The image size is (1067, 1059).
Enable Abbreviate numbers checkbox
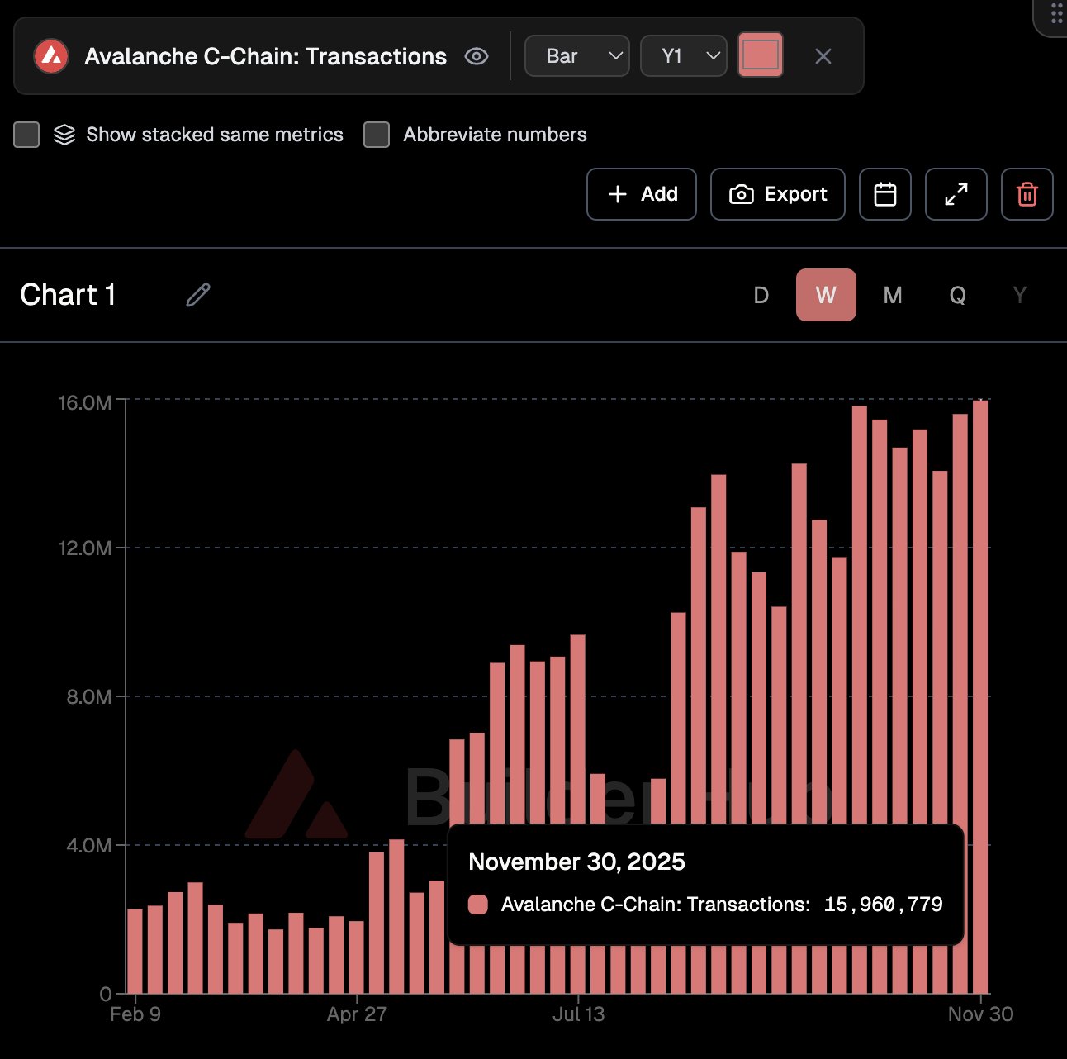(x=377, y=135)
